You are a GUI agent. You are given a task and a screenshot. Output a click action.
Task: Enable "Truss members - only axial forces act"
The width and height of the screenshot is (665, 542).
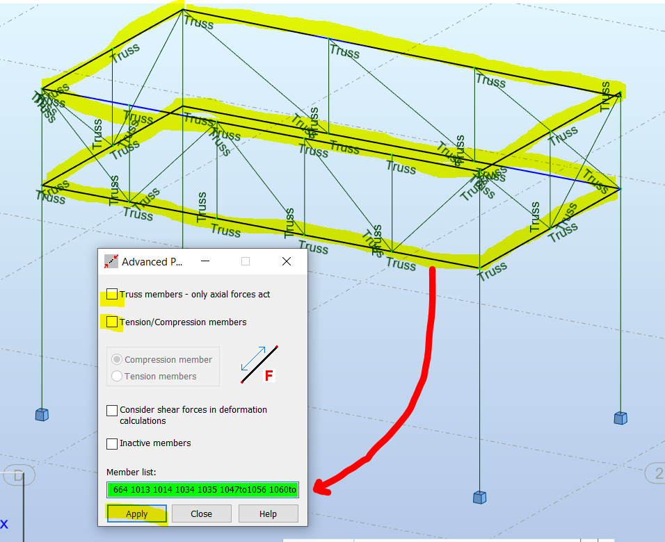coord(112,294)
